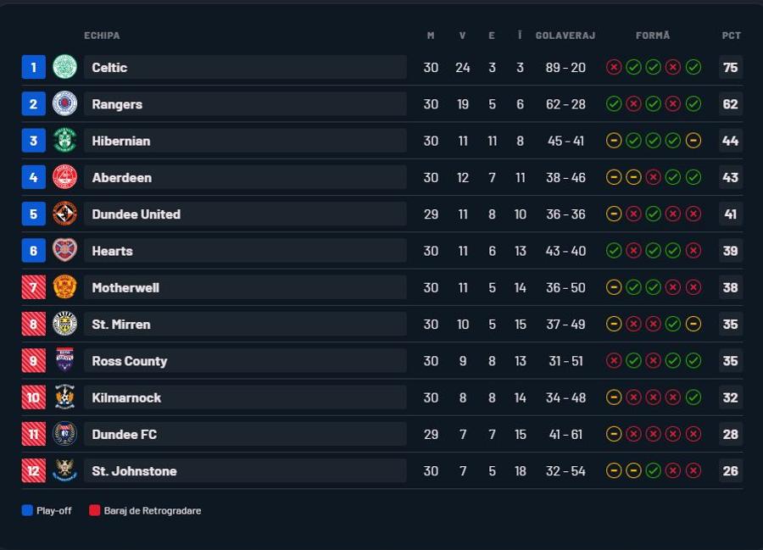
Task: Click the red Baraj de Retrogradare legend swatch
Action: point(94,510)
